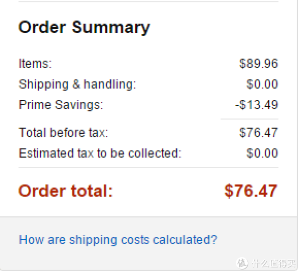Click the Order Summary heading
Image resolution: width=298 pixels, height=272 pixels.
pyautogui.click(x=84, y=27)
